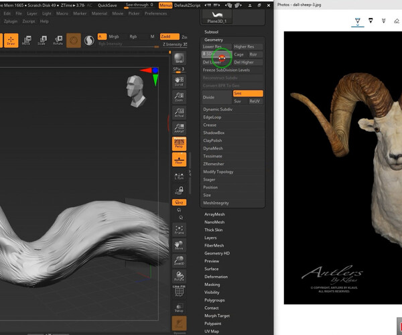The image size is (402, 335).
Task: Toggle the Smt smooth option
Action: (248, 93)
